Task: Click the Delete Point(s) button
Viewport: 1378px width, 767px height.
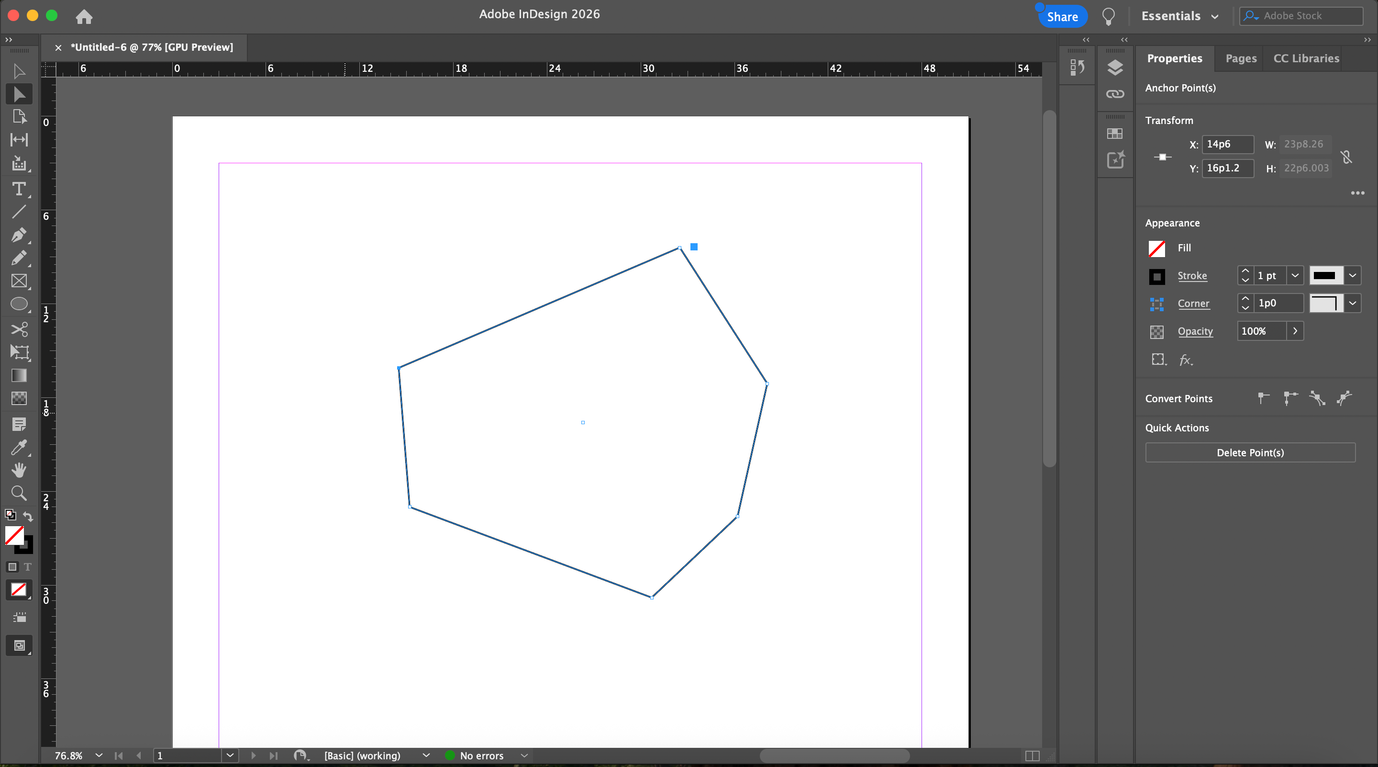Action: point(1250,452)
